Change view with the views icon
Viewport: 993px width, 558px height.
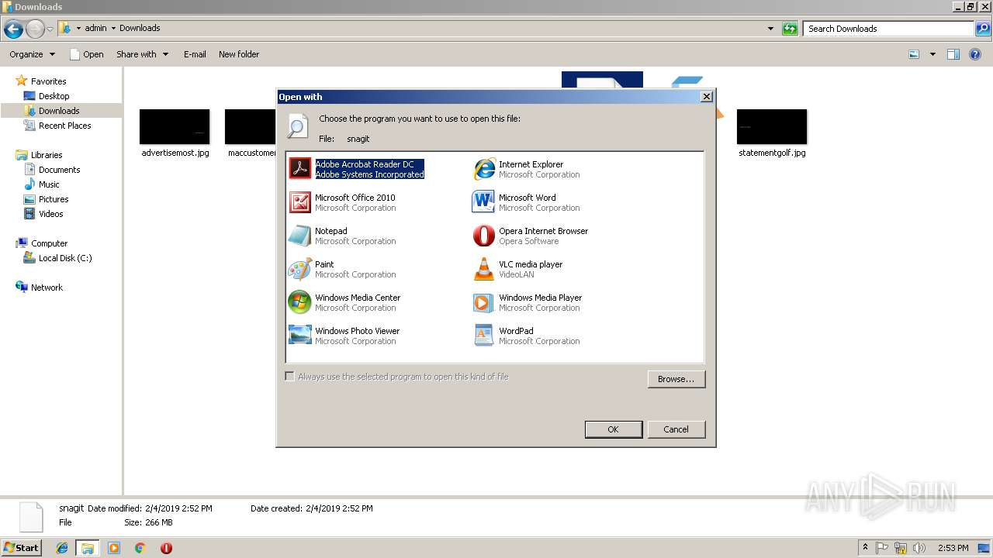[x=914, y=54]
